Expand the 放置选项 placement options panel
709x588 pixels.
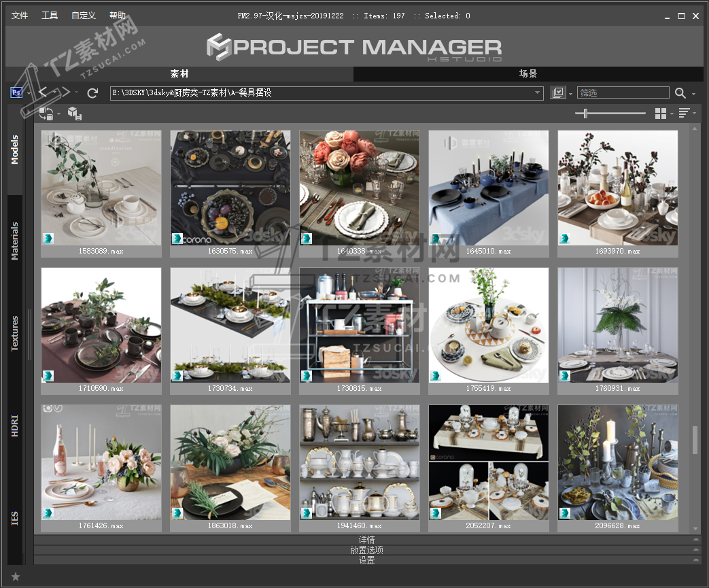(x=366, y=550)
